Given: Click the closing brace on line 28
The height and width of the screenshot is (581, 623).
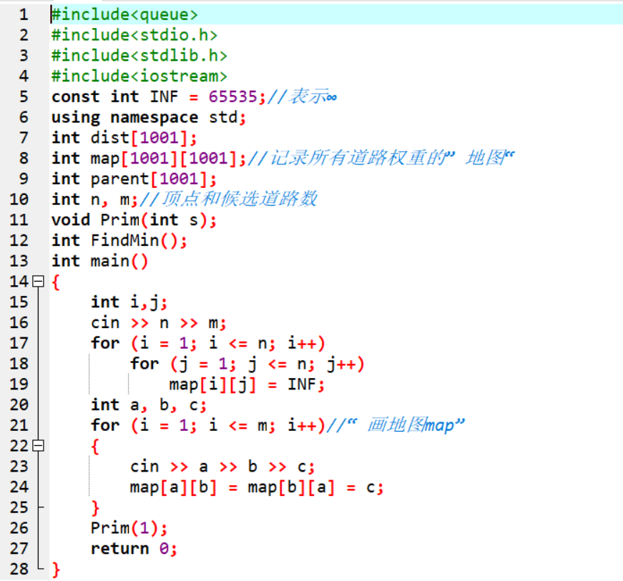Looking at the screenshot, I should pyautogui.click(x=56, y=570).
